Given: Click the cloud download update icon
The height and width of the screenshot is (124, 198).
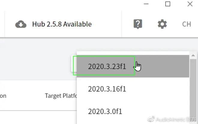Looking at the screenshot, I should [x=21, y=24].
